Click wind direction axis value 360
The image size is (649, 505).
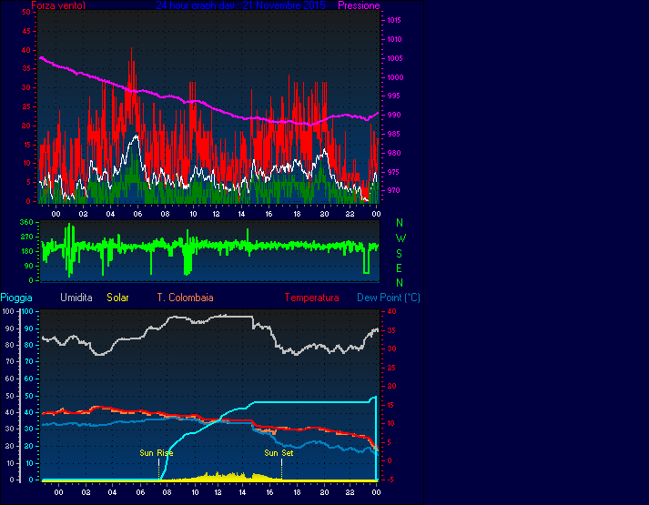(x=26, y=222)
